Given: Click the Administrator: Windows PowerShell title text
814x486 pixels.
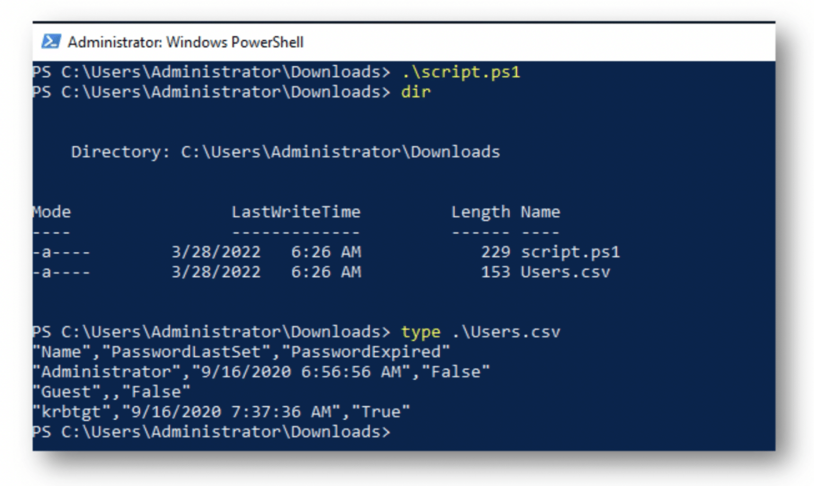Looking at the screenshot, I should (185, 42).
